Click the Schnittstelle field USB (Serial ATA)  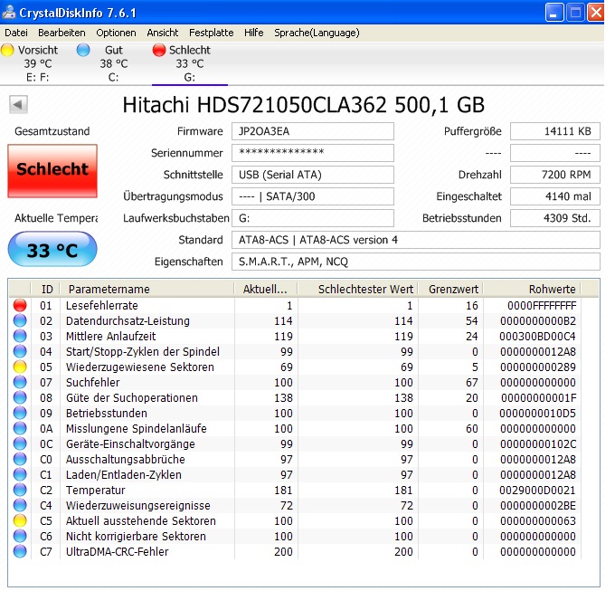coord(313,175)
